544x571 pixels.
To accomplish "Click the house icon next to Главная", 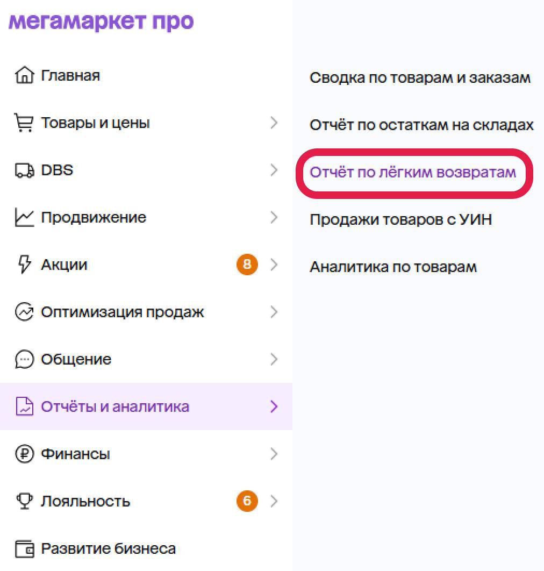I will coord(24,75).
